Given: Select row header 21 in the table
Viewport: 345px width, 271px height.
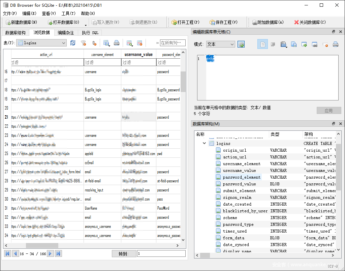Looking at the screenshot, I should point(6,117).
